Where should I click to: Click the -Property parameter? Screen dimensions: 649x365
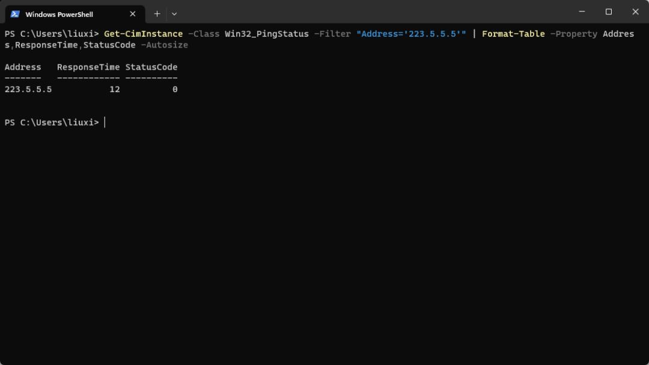point(574,34)
